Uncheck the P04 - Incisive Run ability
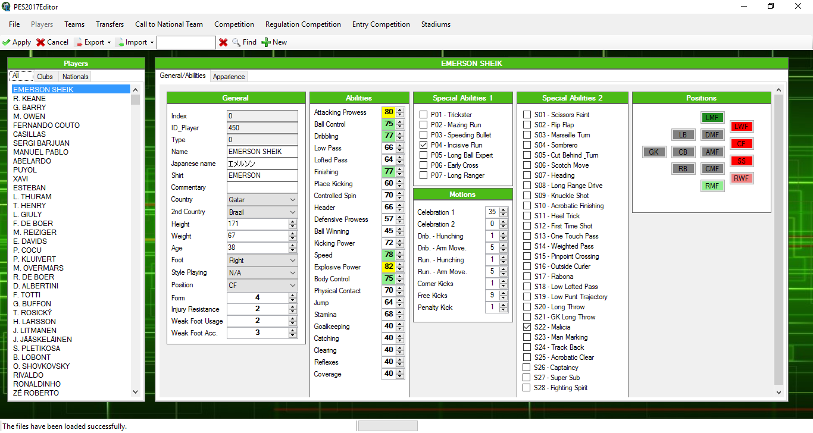Viewport: 813px width, 433px height. 424,145
